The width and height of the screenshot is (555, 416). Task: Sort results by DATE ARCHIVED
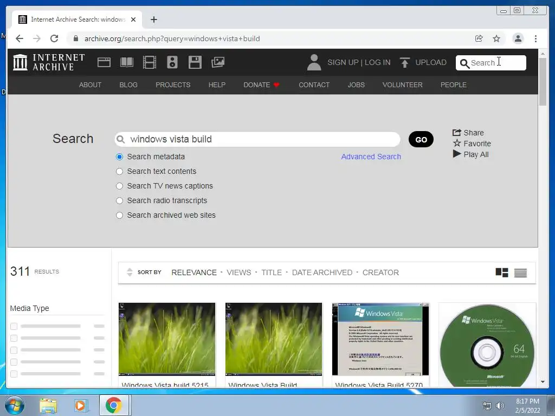(322, 272)
